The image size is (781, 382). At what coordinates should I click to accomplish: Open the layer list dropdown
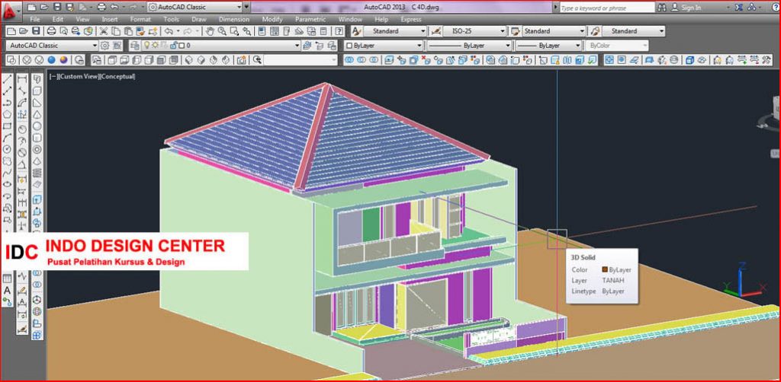pos(297,45)
